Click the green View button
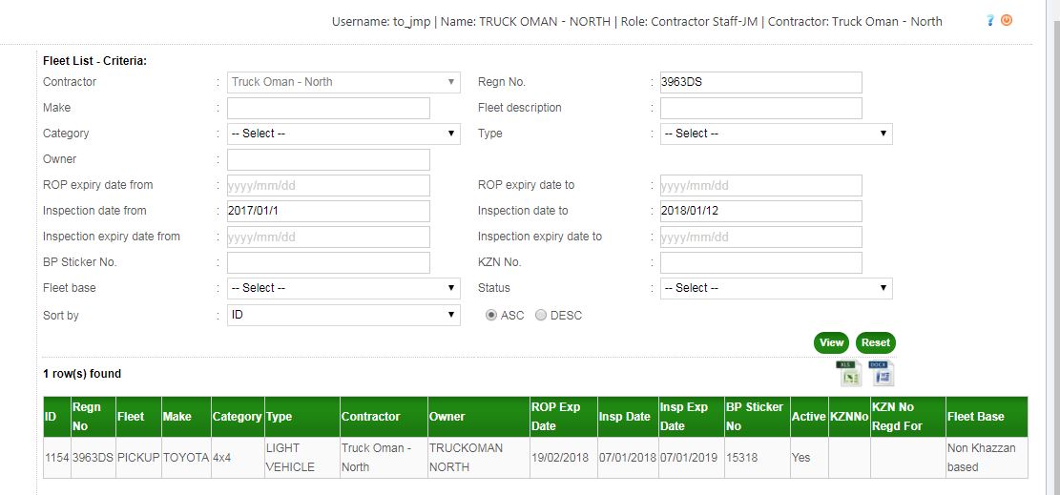 coord(831,343)
